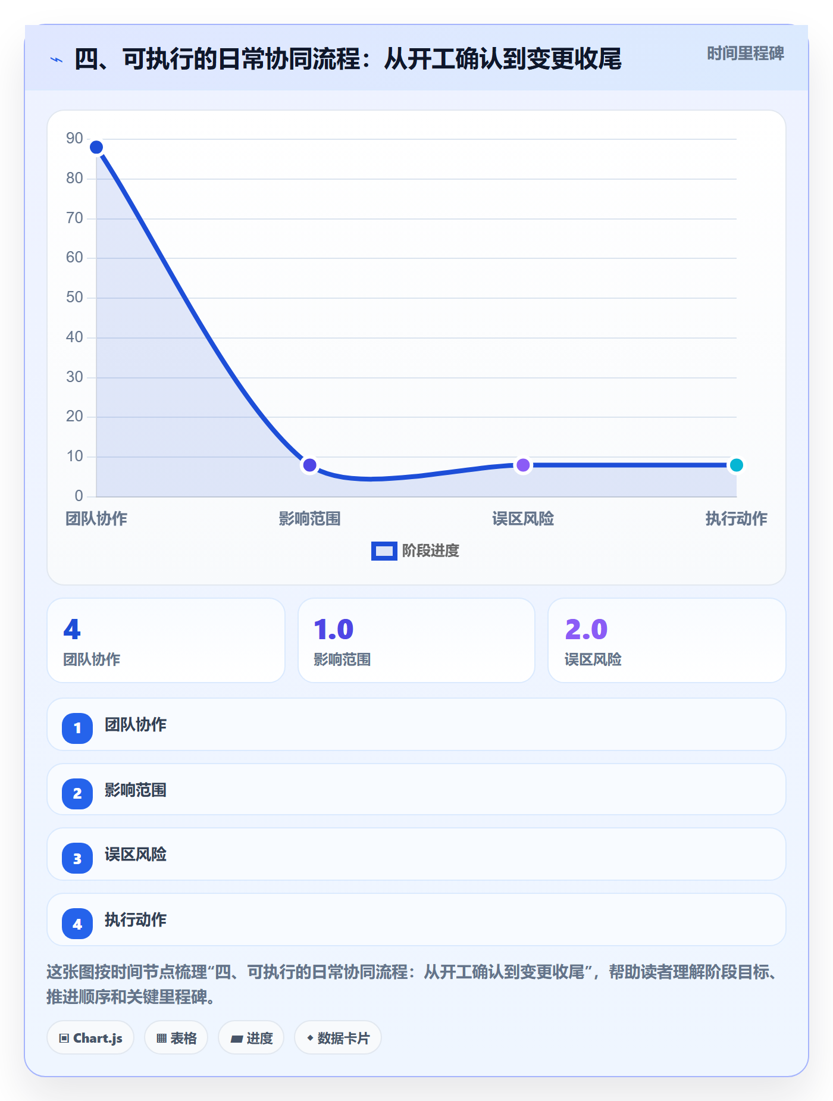
Task: Open the data card showing 2.0 误区风险
Action: pos(667,640)
